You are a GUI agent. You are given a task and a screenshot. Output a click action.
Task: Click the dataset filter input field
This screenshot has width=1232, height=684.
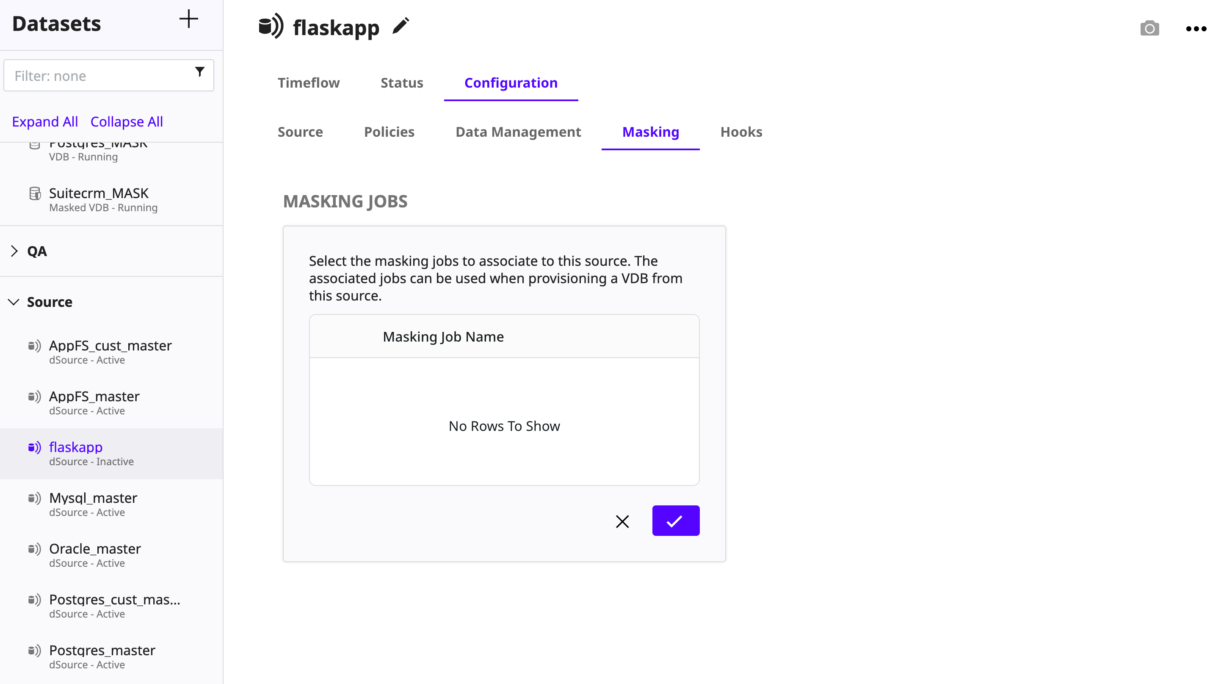100,75
